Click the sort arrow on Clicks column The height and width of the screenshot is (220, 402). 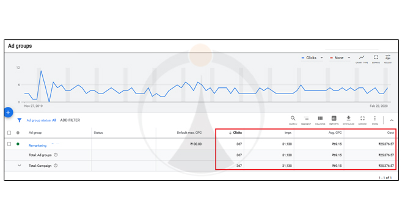pos(230,133)
